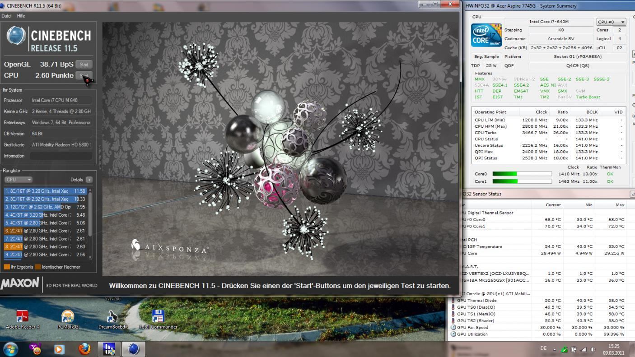Click the Current column header in Sensor Status
The image size is (635, 357).
point(553,205)
